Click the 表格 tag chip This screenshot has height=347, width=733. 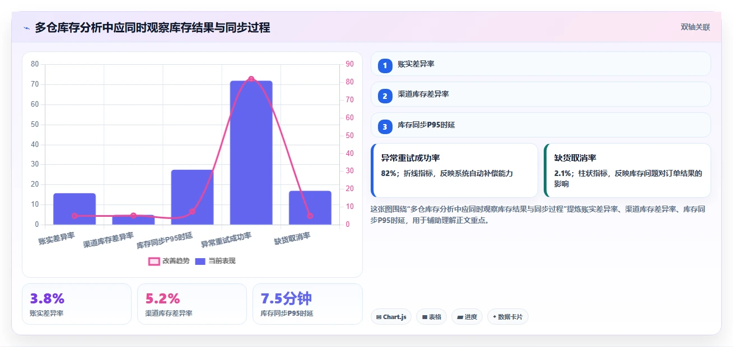pos(431,317)
